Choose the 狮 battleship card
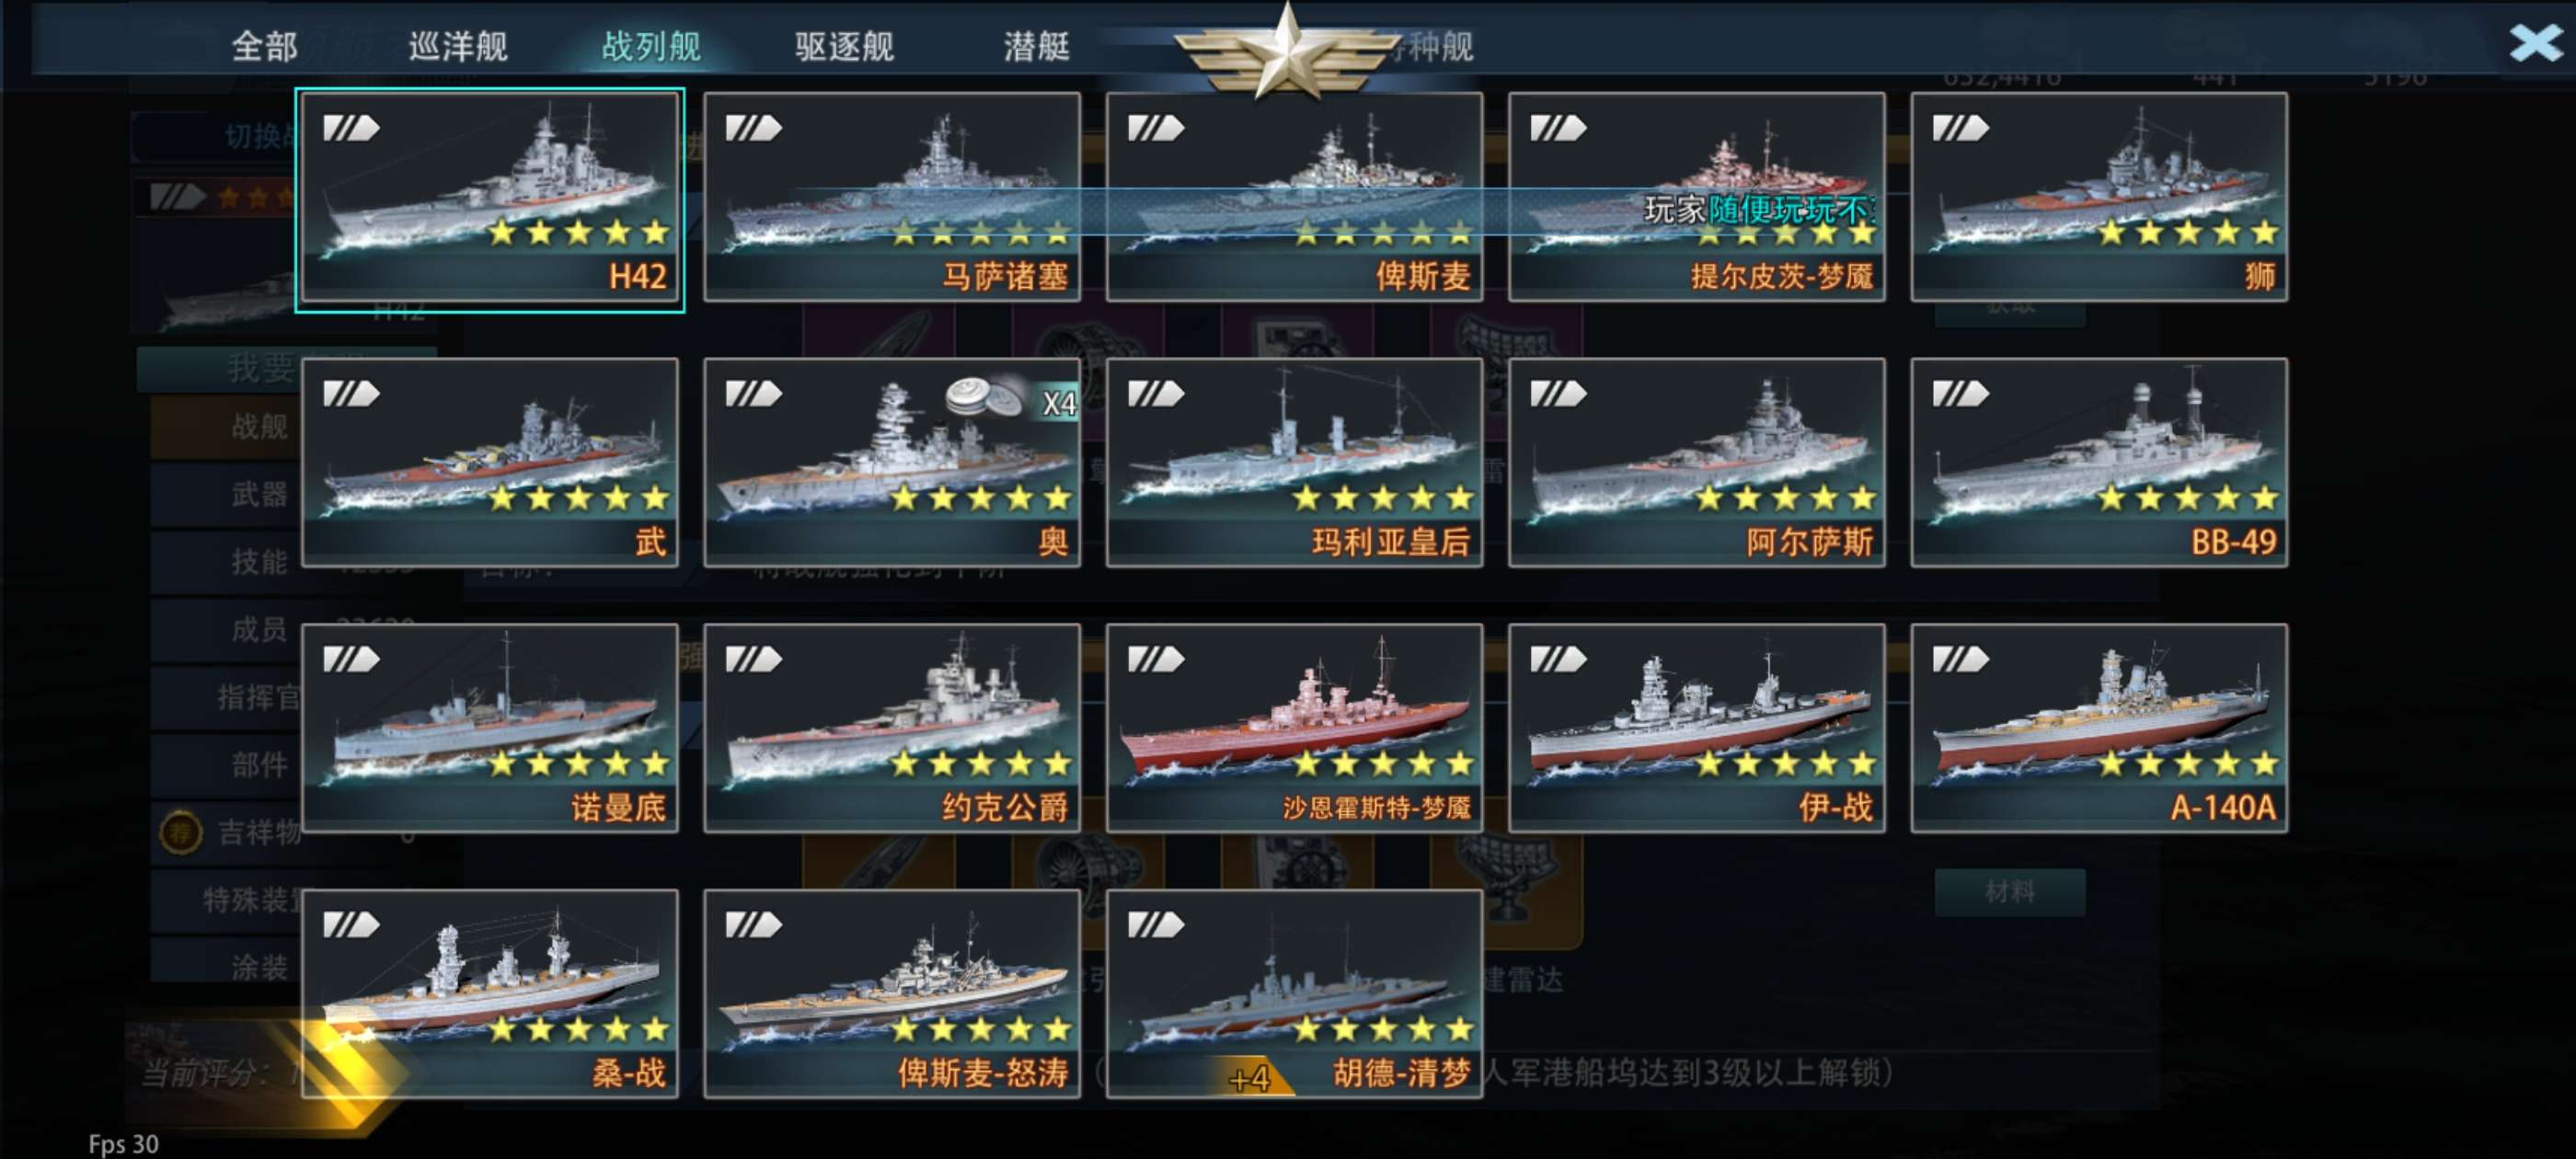 point(2099,198)
